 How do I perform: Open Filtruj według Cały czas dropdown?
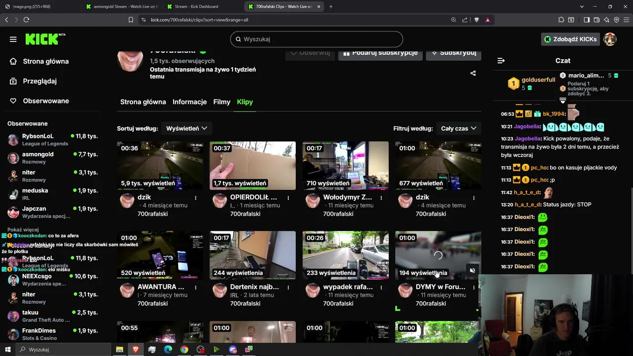(458, 129)
